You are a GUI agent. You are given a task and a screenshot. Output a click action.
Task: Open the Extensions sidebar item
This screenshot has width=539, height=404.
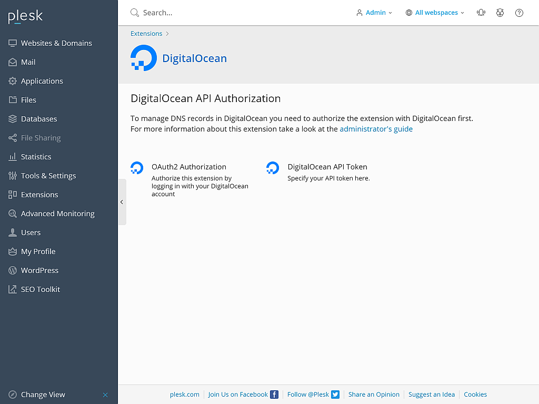click(39, 195)
